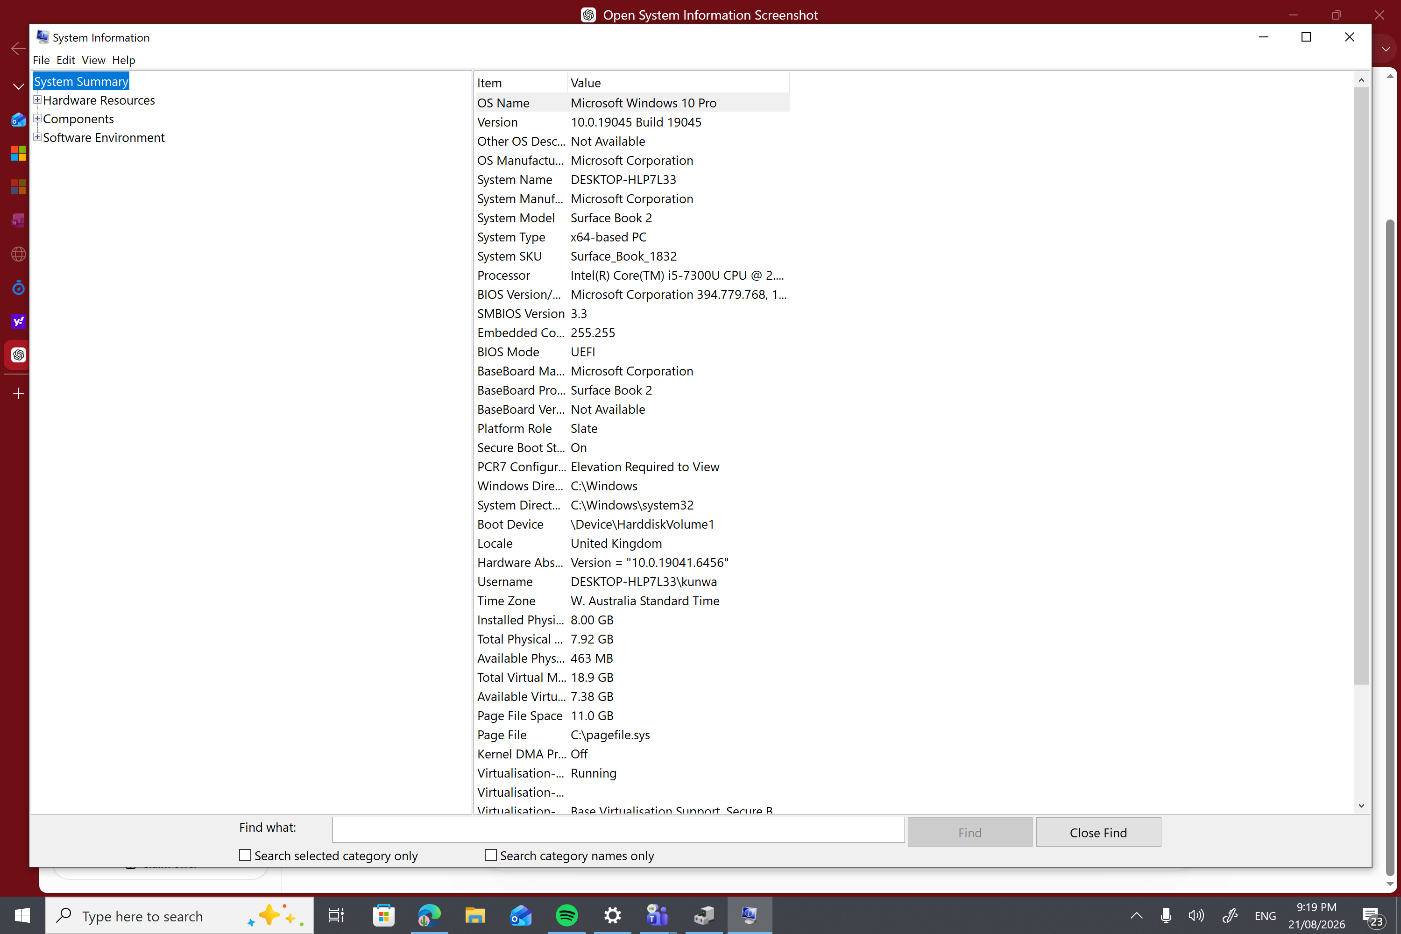Open Settings gear in the taskbar

pos(612,915)
